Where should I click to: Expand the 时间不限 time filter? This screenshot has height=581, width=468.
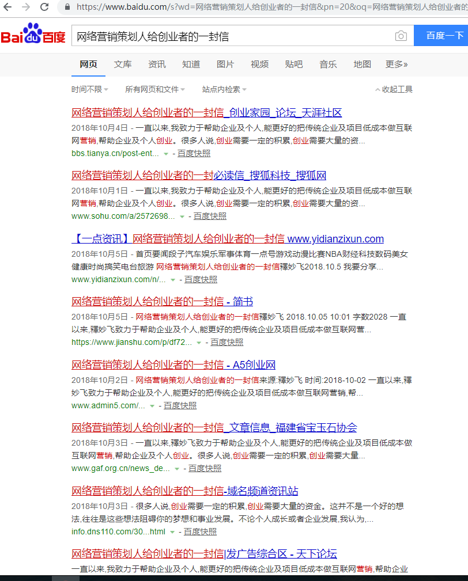[89, 89]
